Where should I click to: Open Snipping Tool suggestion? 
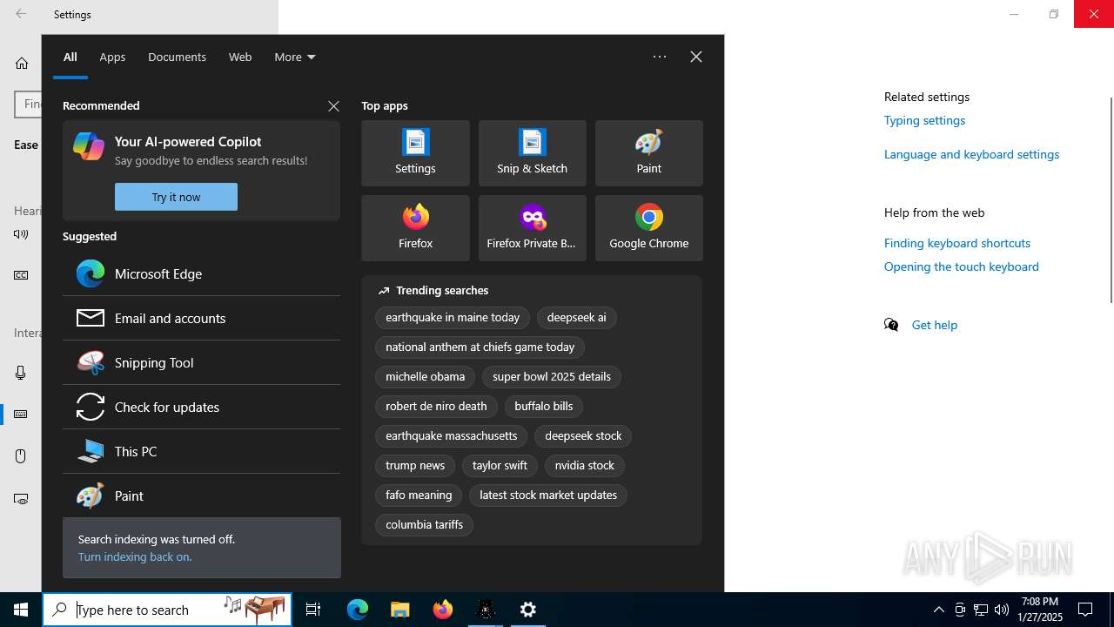point(201,362)
